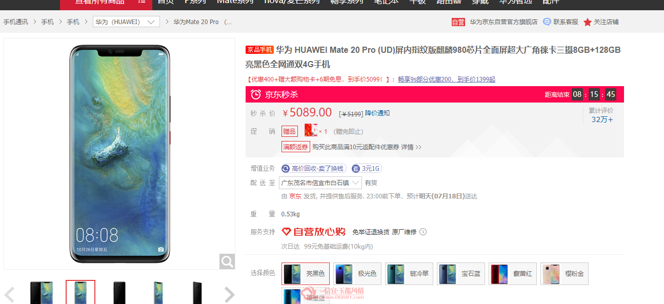Open the 路由器 navigation tab
The height and width of the screenshot is (304, 664).
tap(449, 2)
